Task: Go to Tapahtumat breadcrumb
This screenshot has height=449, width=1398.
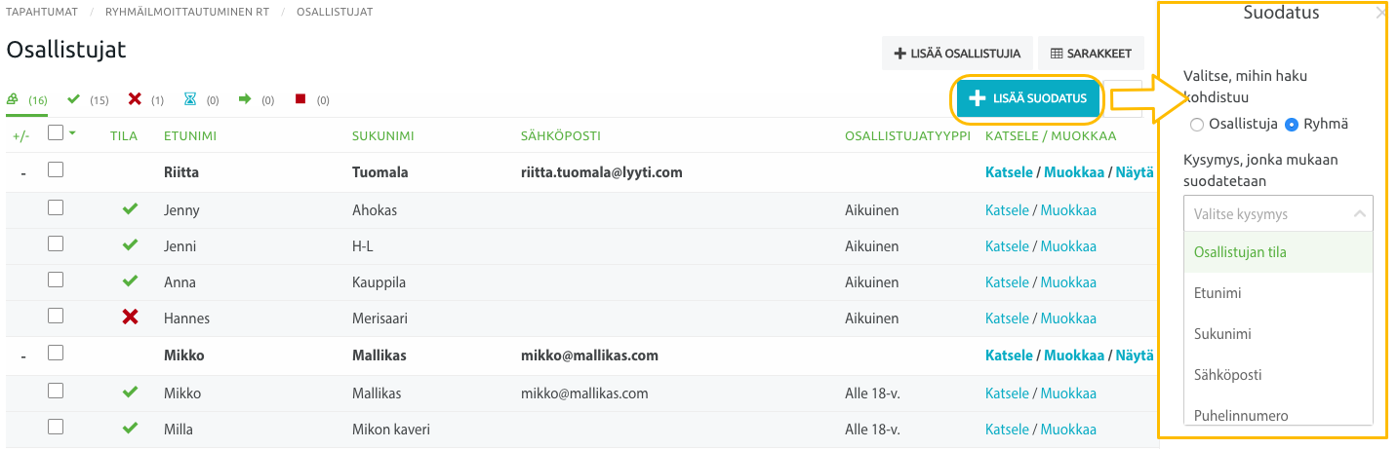Action: [42, 13]
